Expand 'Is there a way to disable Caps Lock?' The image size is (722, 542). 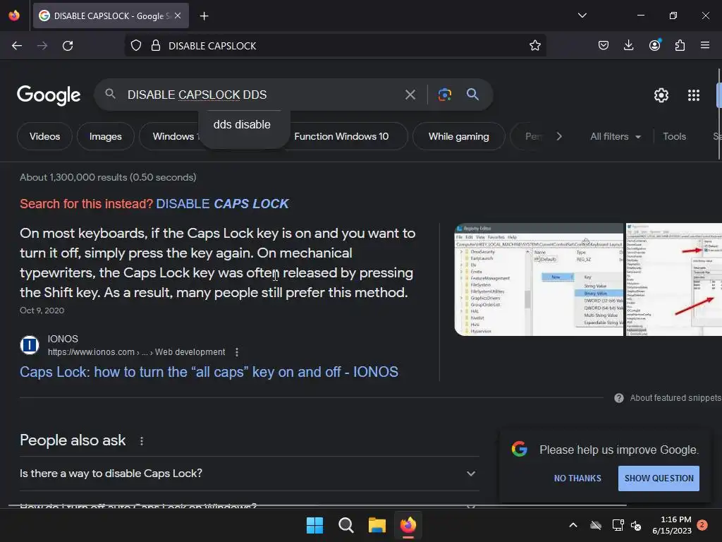[x=249, y=474]
